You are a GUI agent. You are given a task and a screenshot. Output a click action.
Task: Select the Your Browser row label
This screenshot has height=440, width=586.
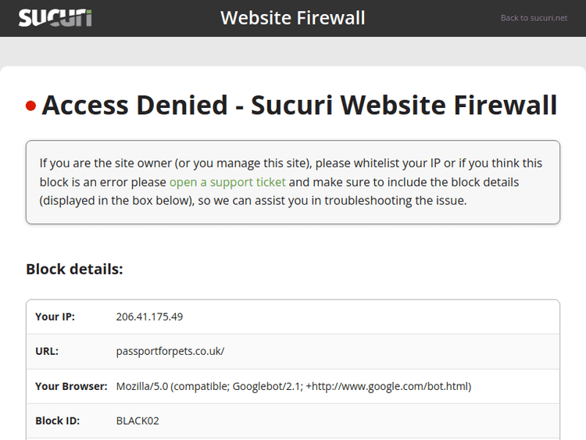pyautogui.click(x=71, y=386)
